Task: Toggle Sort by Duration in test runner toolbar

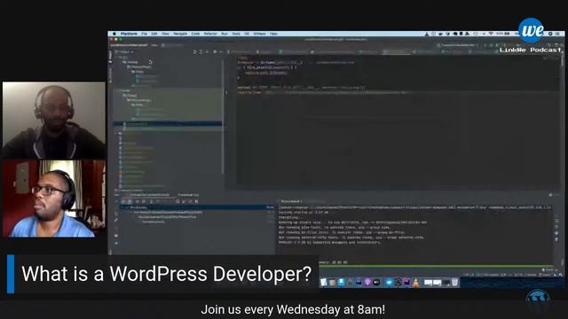Action: [x=144, y=201]
